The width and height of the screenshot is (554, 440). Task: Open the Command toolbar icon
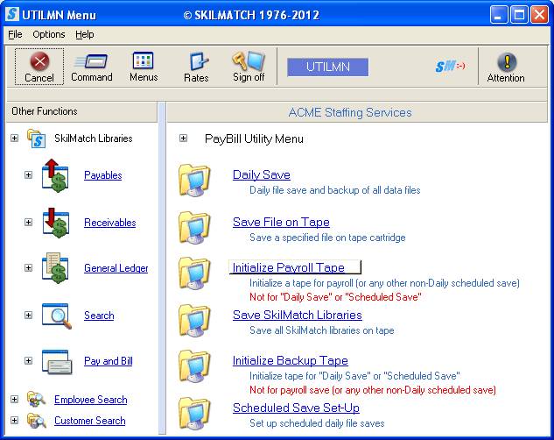[92, 62]
